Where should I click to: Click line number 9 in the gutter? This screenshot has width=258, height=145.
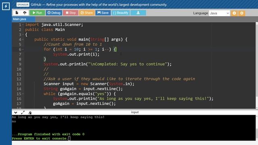[x=20, y=64]
